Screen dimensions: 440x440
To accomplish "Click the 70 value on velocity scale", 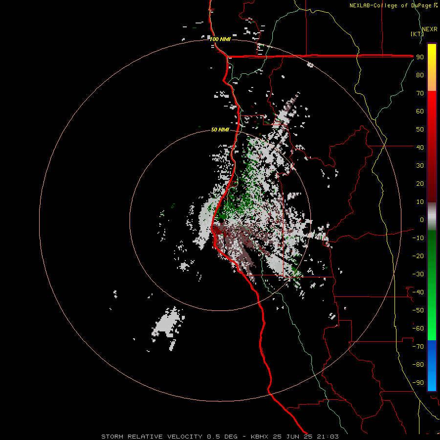I will 420,93.
